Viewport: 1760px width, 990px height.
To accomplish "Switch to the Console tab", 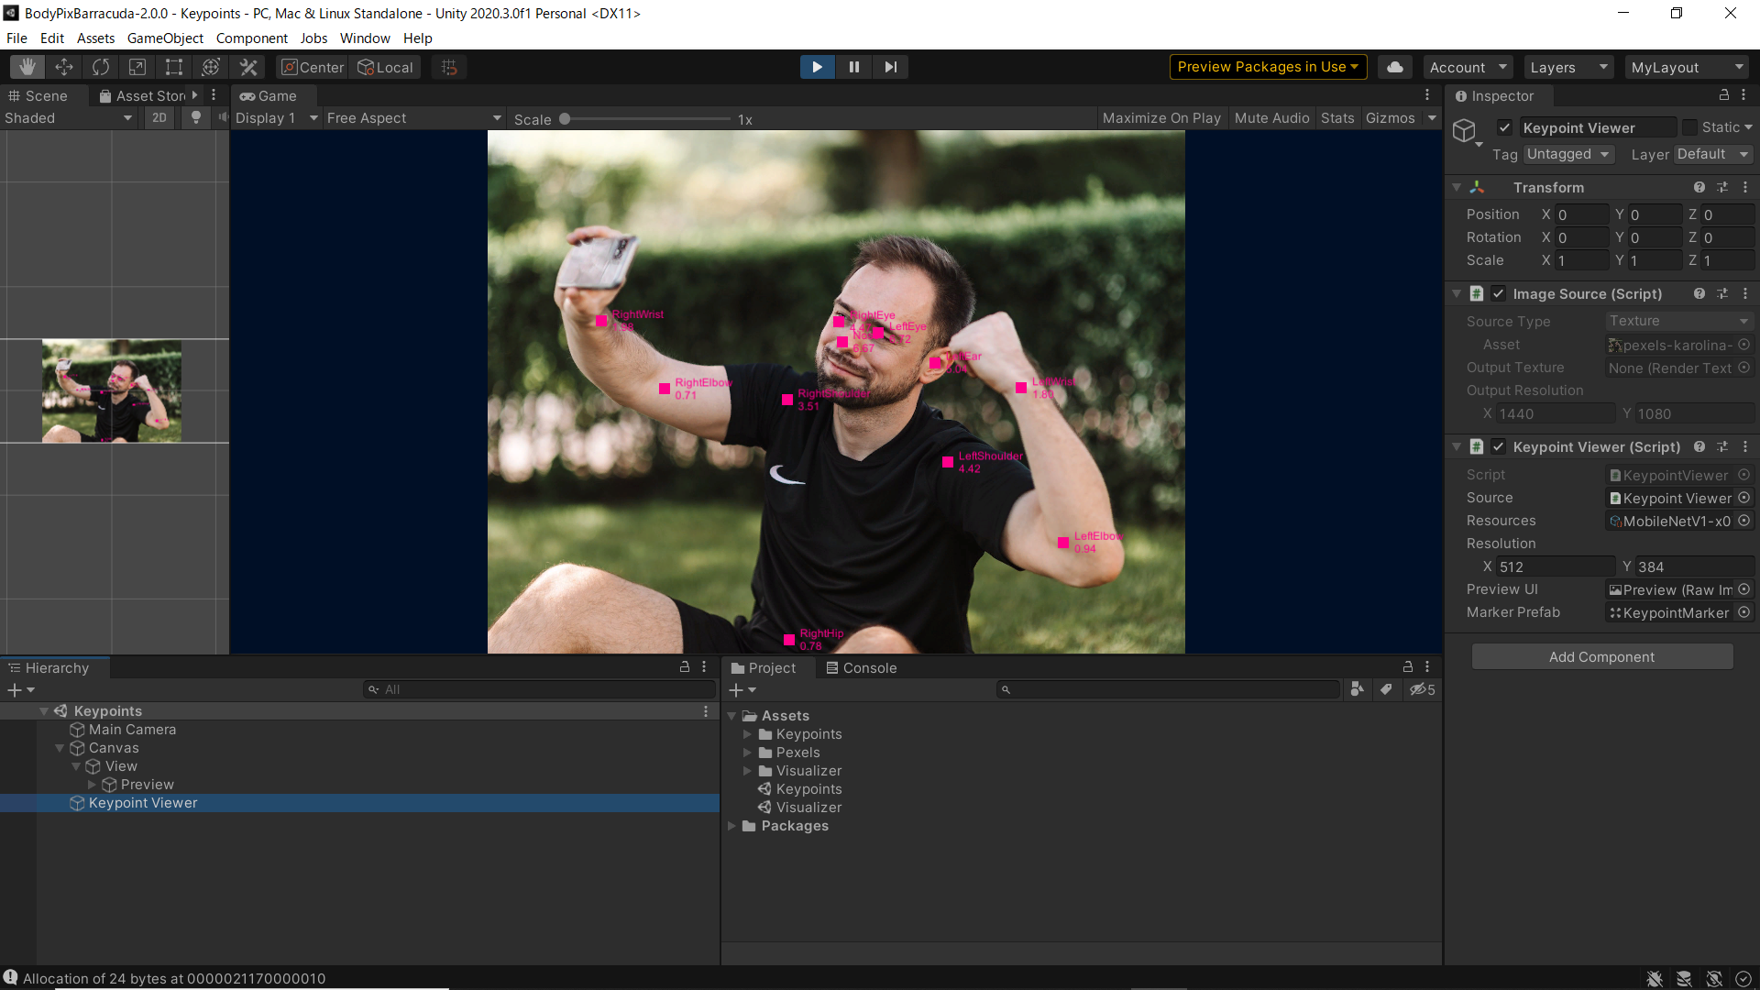I will point(862,668).
